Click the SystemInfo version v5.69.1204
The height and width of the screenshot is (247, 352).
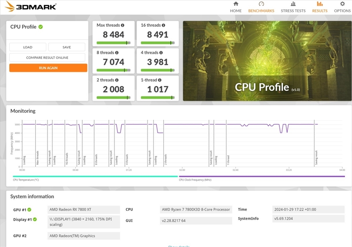(308, 218)
